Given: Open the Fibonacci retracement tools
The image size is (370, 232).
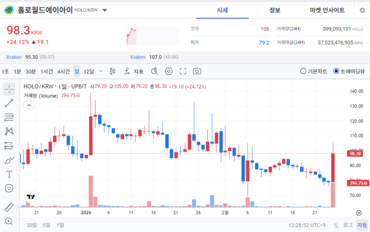Looking at the screenshot, I should [9, 117].
